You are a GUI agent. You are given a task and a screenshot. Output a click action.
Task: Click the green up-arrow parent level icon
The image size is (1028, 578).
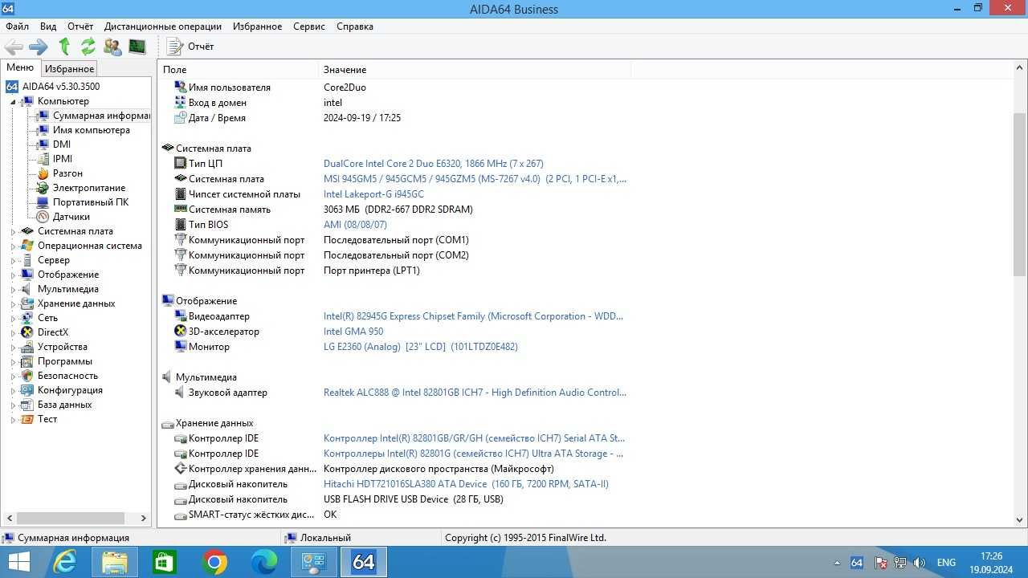64,47
